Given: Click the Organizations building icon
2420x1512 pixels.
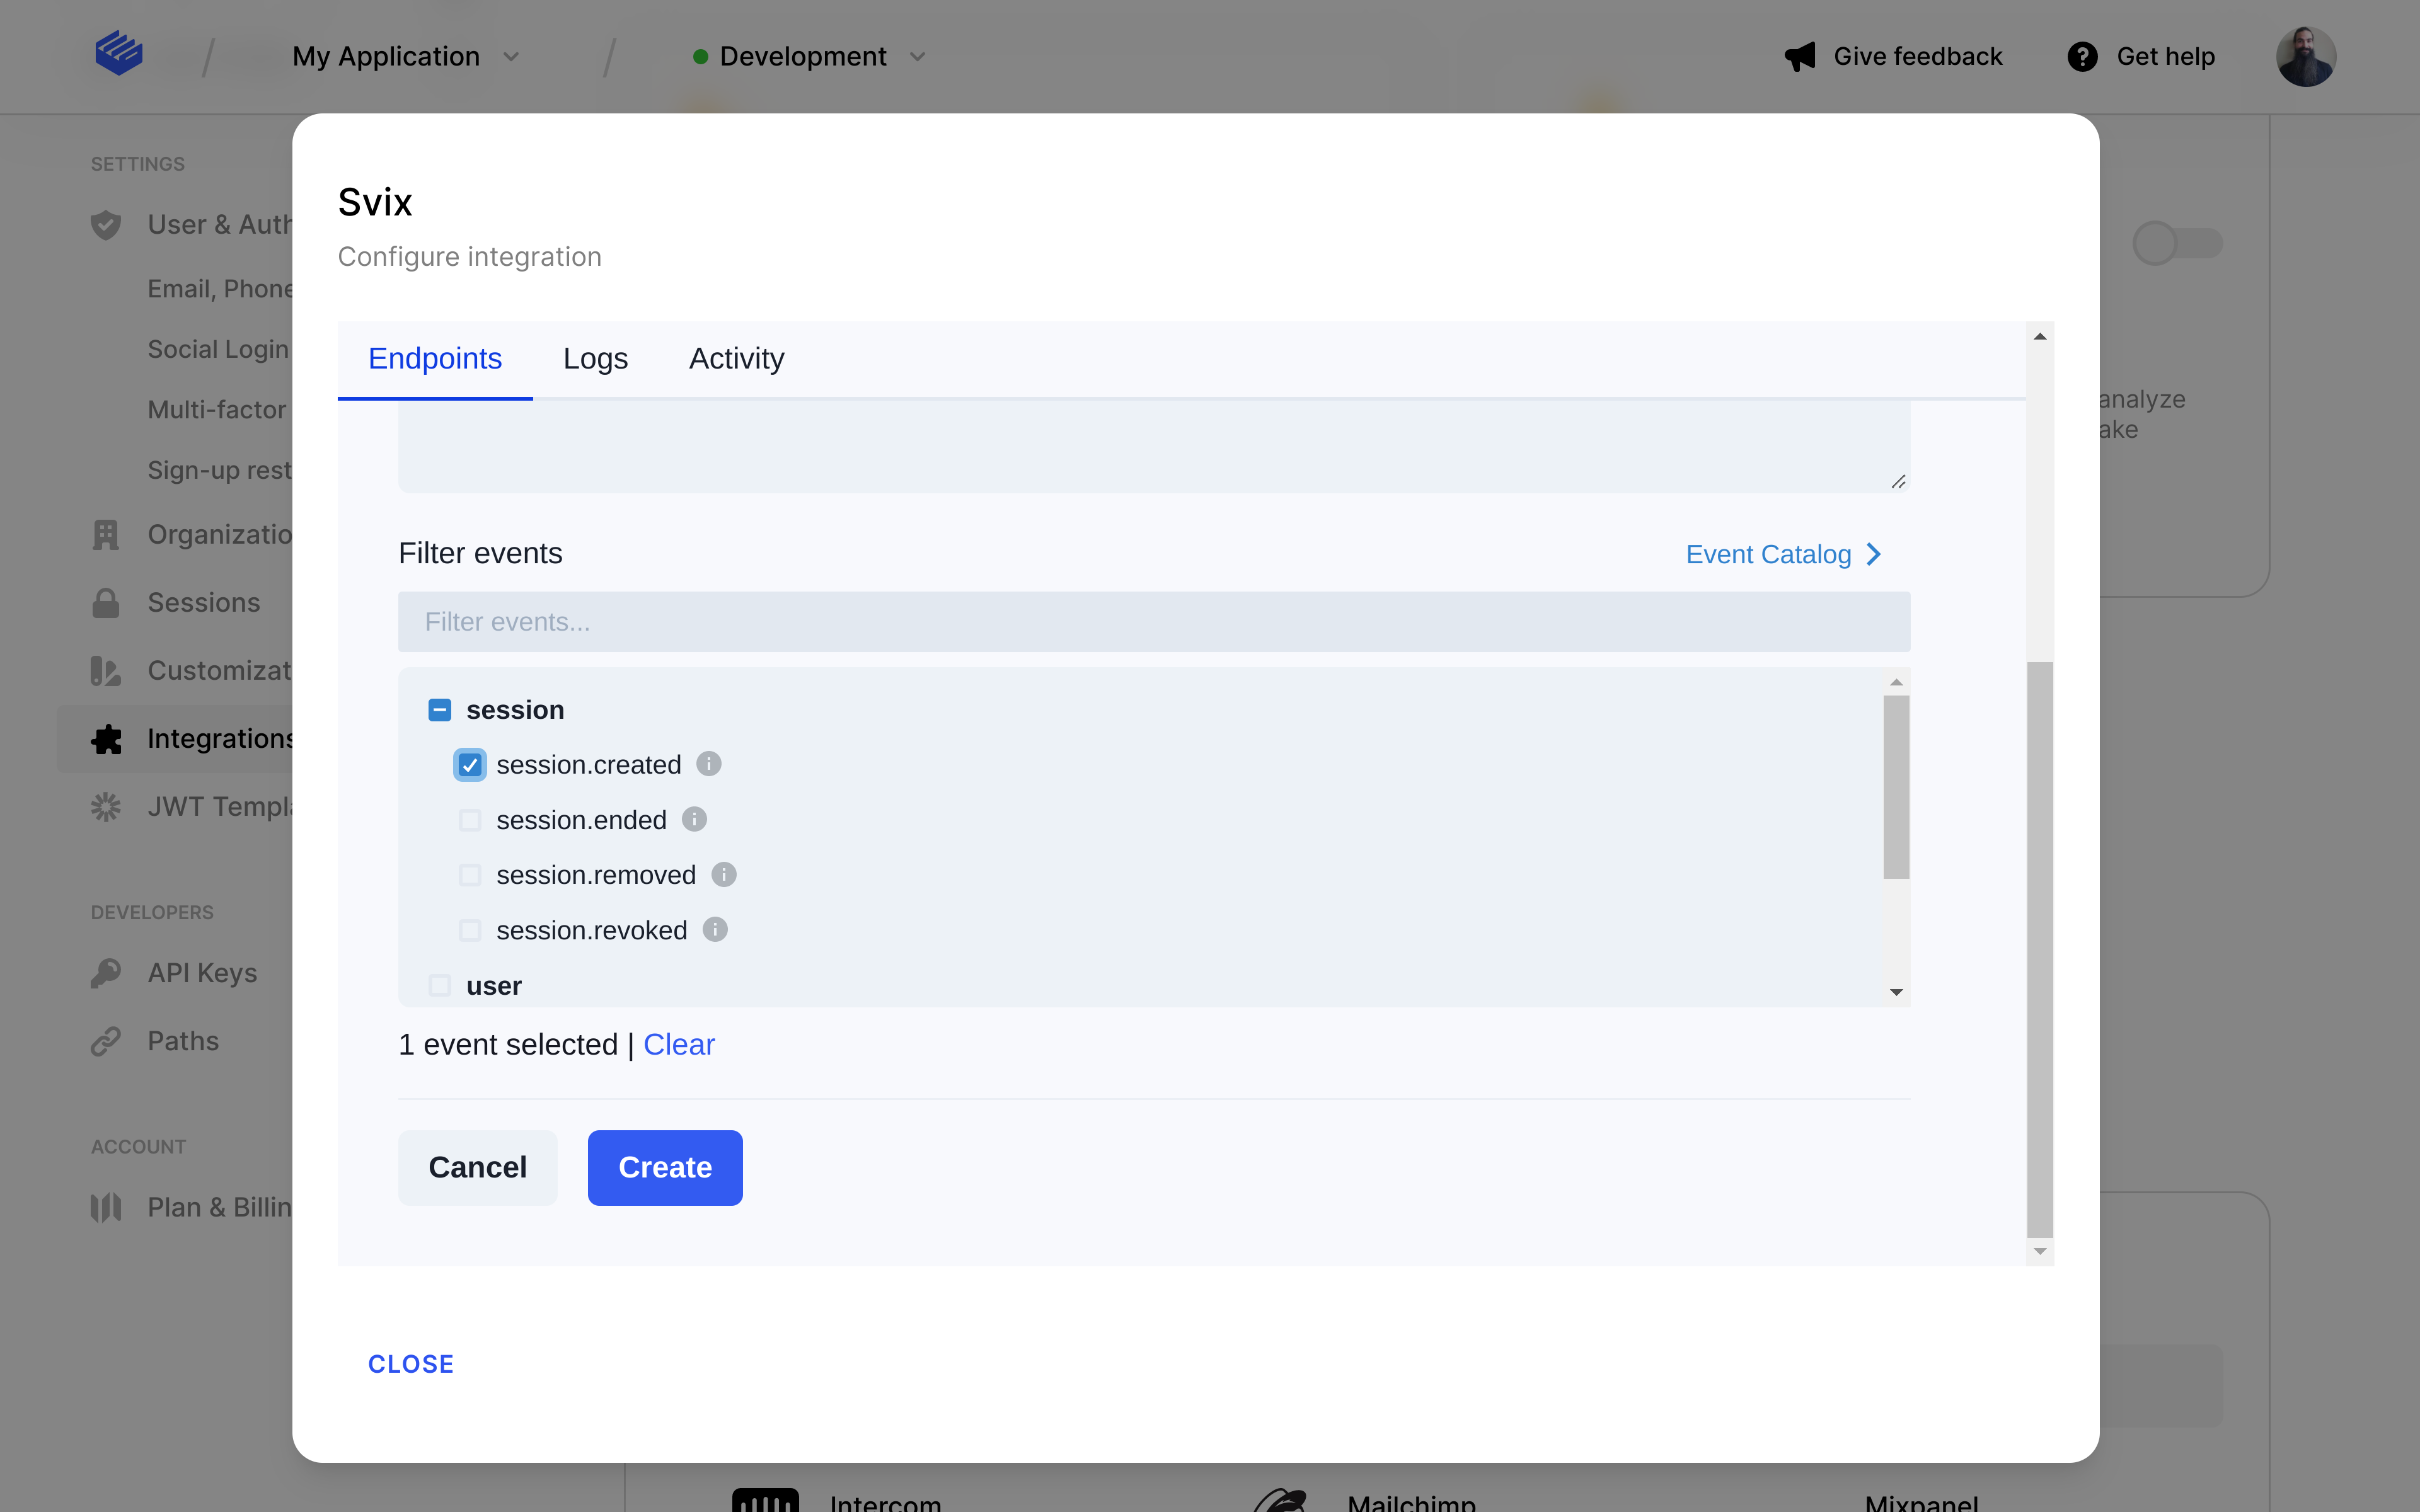Looking at the screenshot, I should point(106,535).
